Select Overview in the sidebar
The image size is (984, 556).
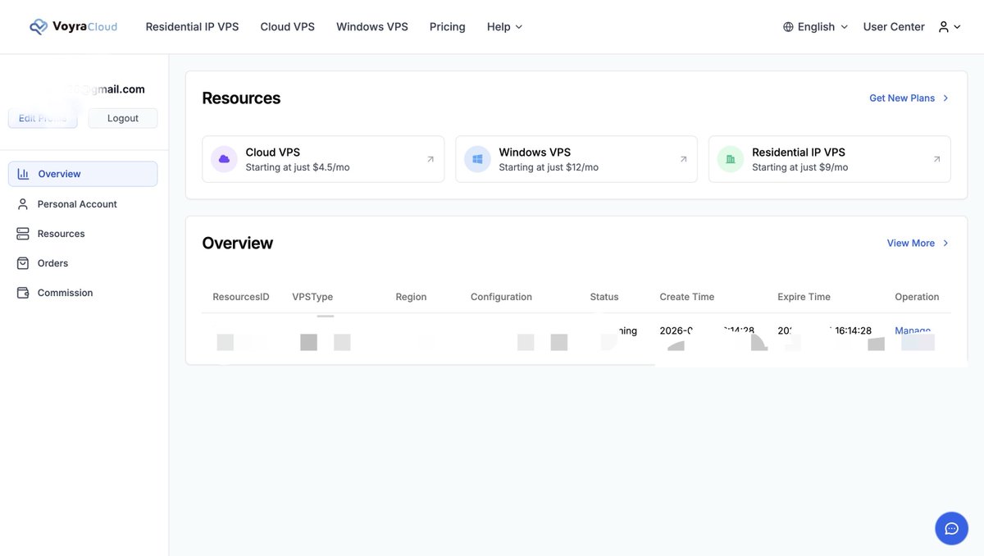coord(83,174)
